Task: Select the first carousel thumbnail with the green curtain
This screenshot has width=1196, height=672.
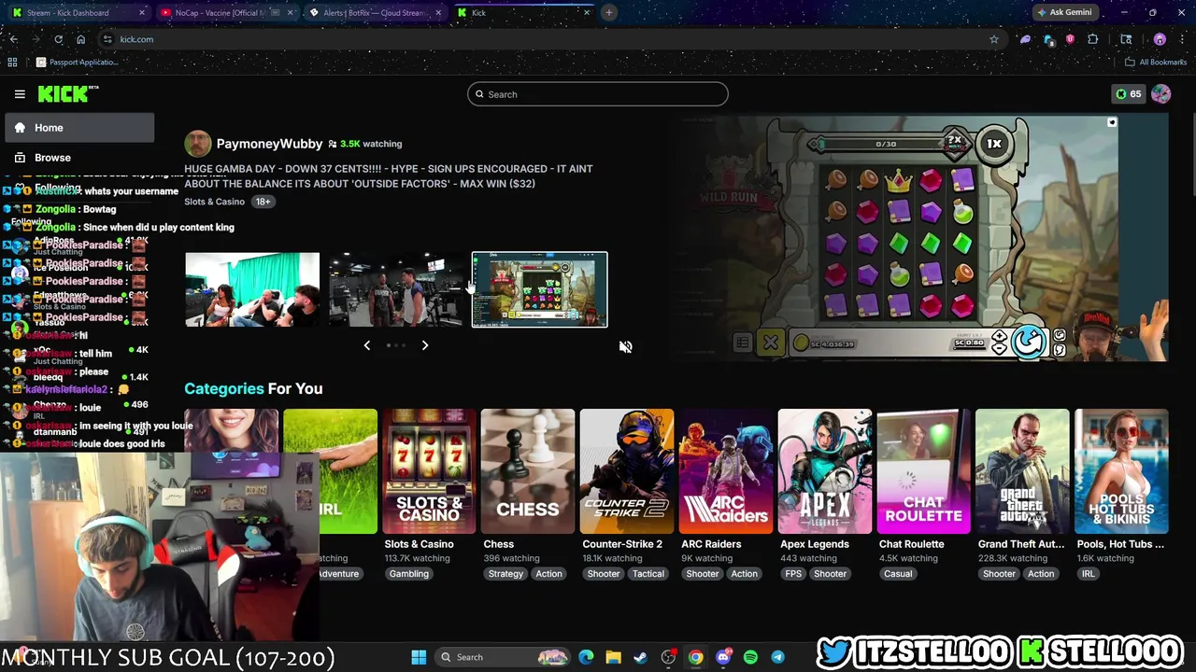Action: click(252, 289)
